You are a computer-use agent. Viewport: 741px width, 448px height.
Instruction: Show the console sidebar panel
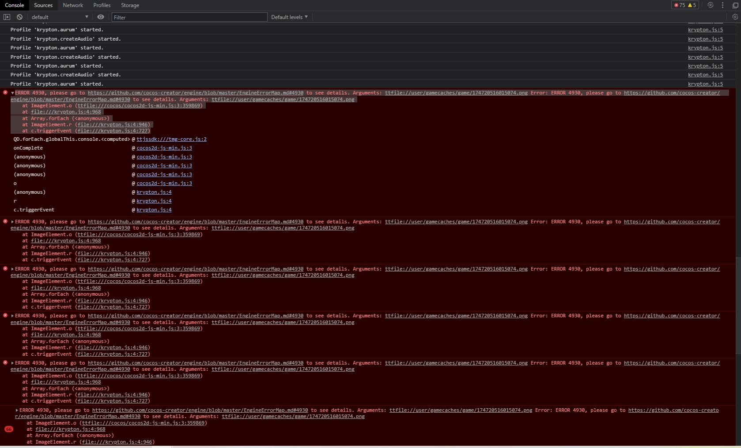7,17
